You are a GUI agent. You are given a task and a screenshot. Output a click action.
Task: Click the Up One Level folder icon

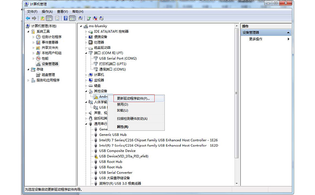click(43, 19)
